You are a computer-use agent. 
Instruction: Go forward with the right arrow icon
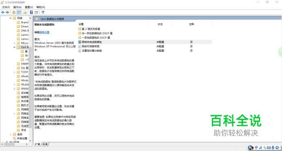pyautogui.click(x=7, y=12)
